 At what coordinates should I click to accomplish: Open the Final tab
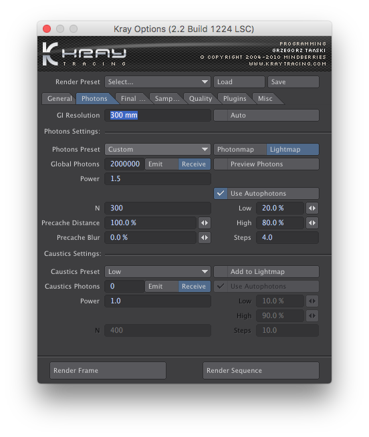(132, 99)
